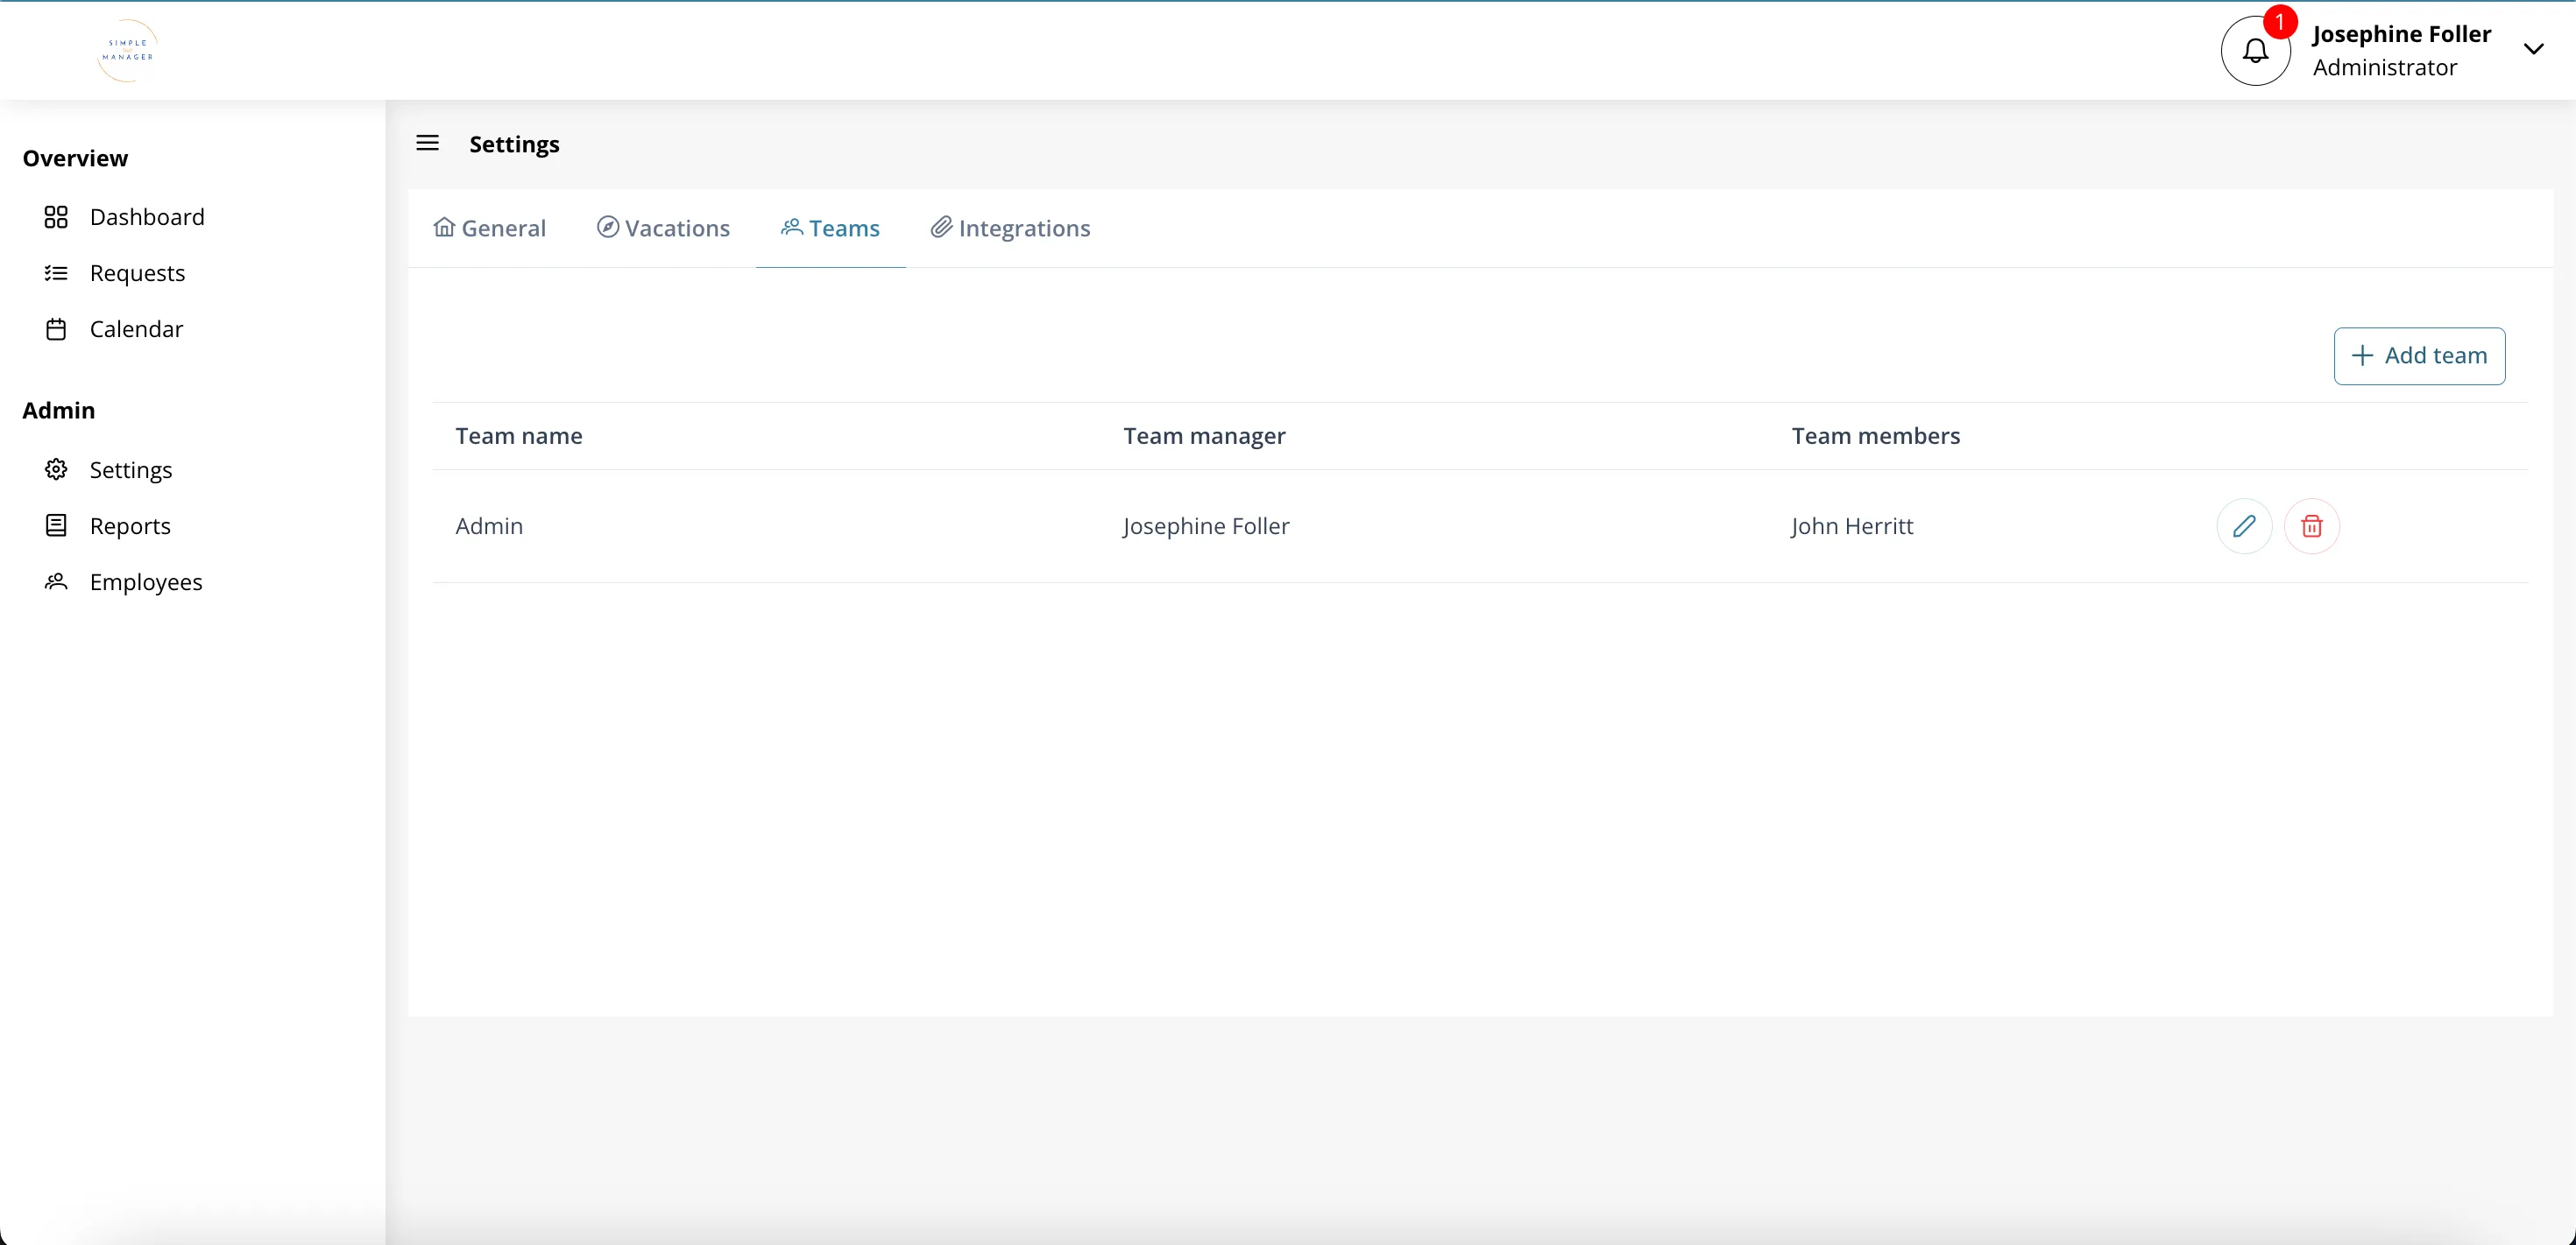
Task: Click the notification bell icon
Action: pyautogui.click(x=2255, y=49)
